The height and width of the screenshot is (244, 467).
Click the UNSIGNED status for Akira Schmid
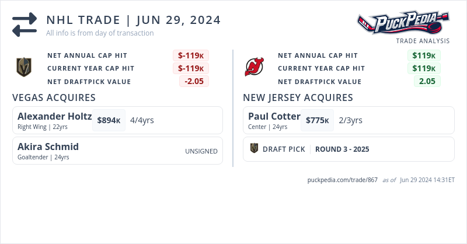[x=201, y=151]
